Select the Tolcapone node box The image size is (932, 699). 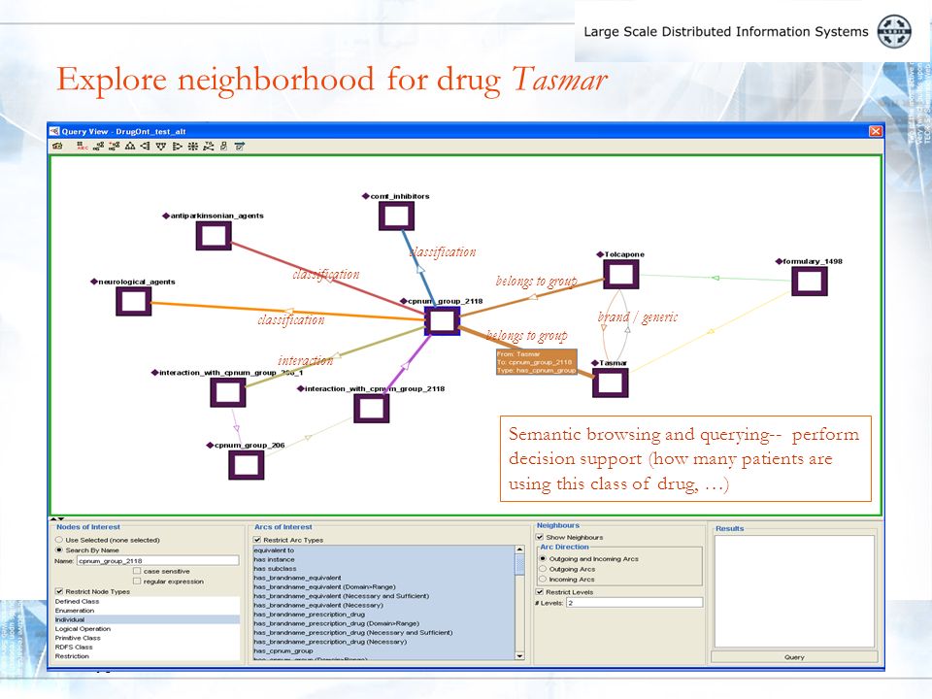click(x=621, y=274)
